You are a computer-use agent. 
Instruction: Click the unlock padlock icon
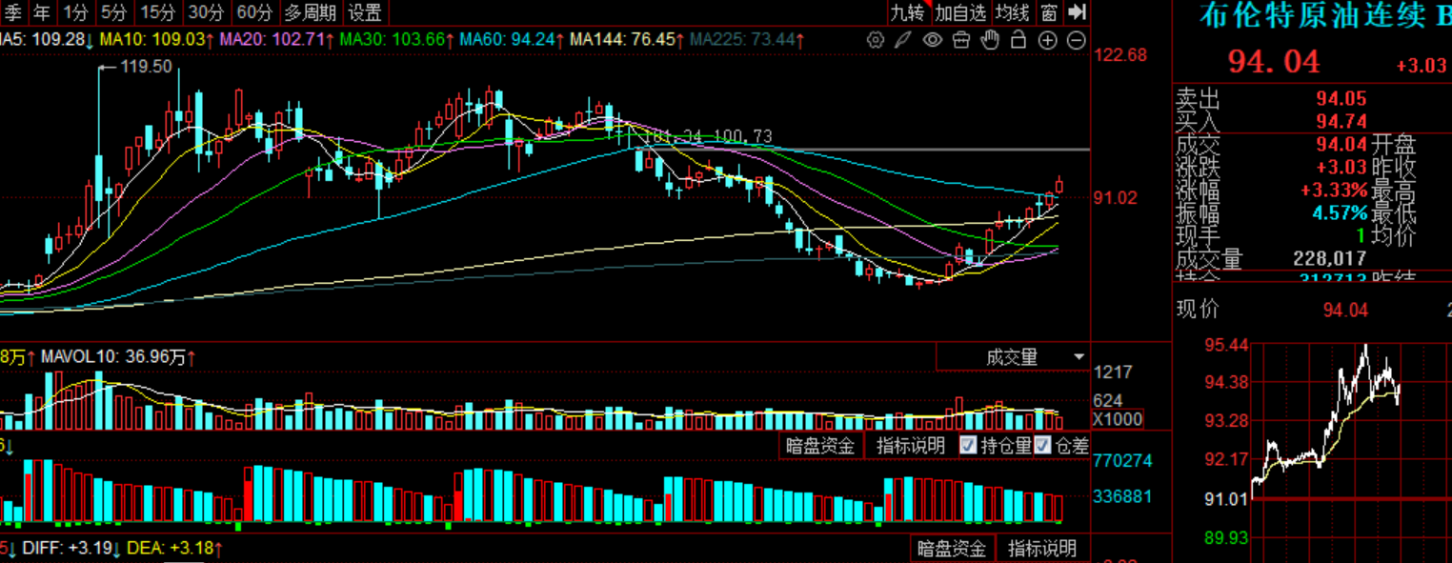(x=1018, y=40)
